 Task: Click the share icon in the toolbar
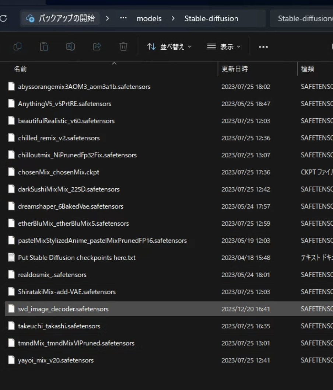97,46
